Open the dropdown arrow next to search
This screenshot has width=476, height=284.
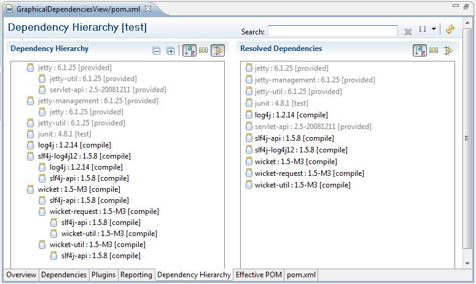(434, 30)
